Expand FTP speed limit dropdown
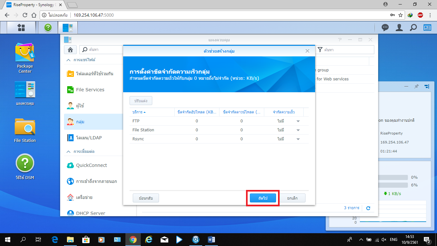Image resolution: width=437 pixels, height=246 pixels. [x=298, y=121]
